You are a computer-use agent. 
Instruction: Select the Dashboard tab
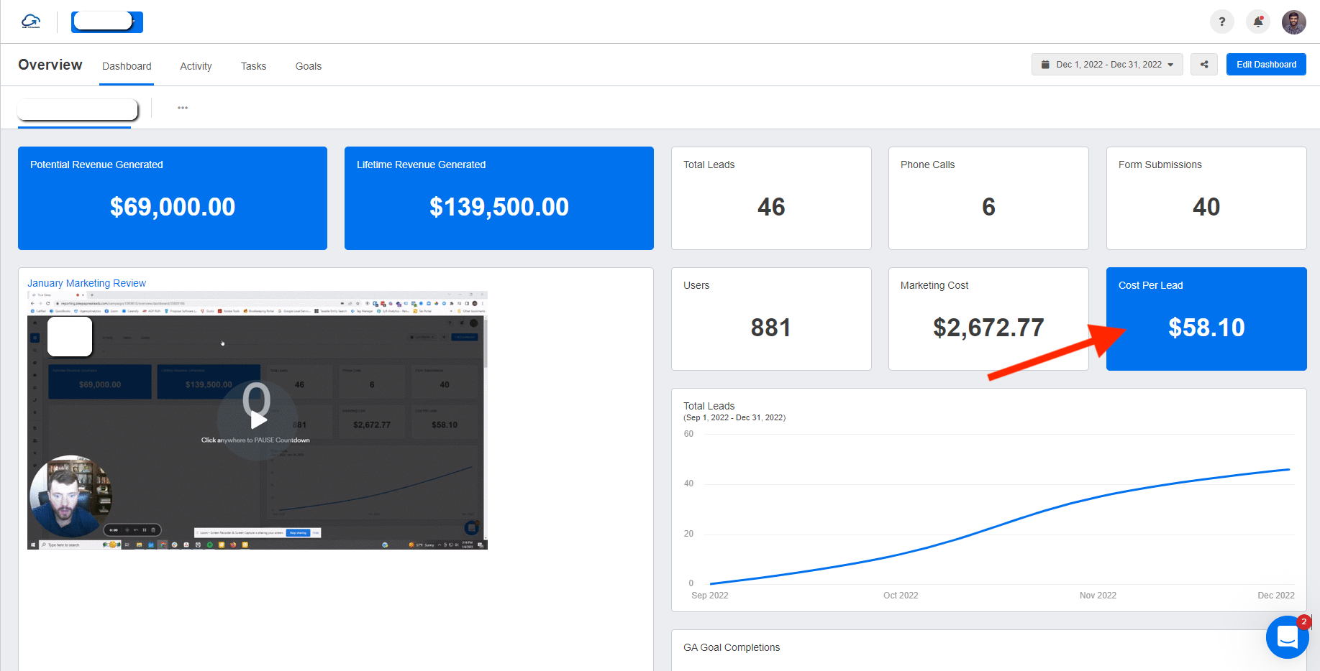(x=127, y=66)
